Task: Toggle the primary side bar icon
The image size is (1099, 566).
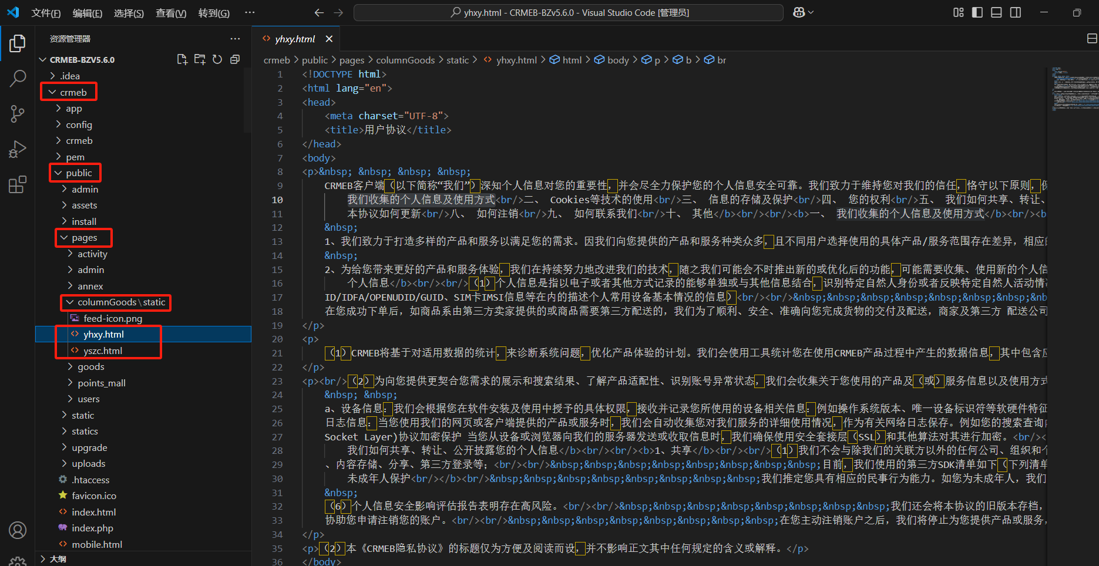Action: 977,12
